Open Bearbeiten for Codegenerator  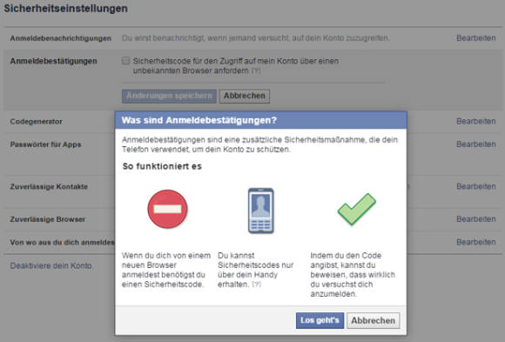point(476,122)
